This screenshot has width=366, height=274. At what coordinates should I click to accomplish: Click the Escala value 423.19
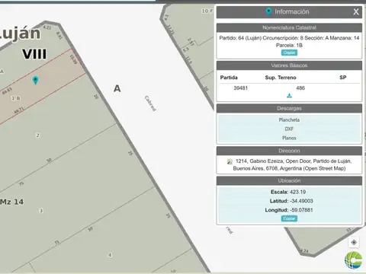297,192
